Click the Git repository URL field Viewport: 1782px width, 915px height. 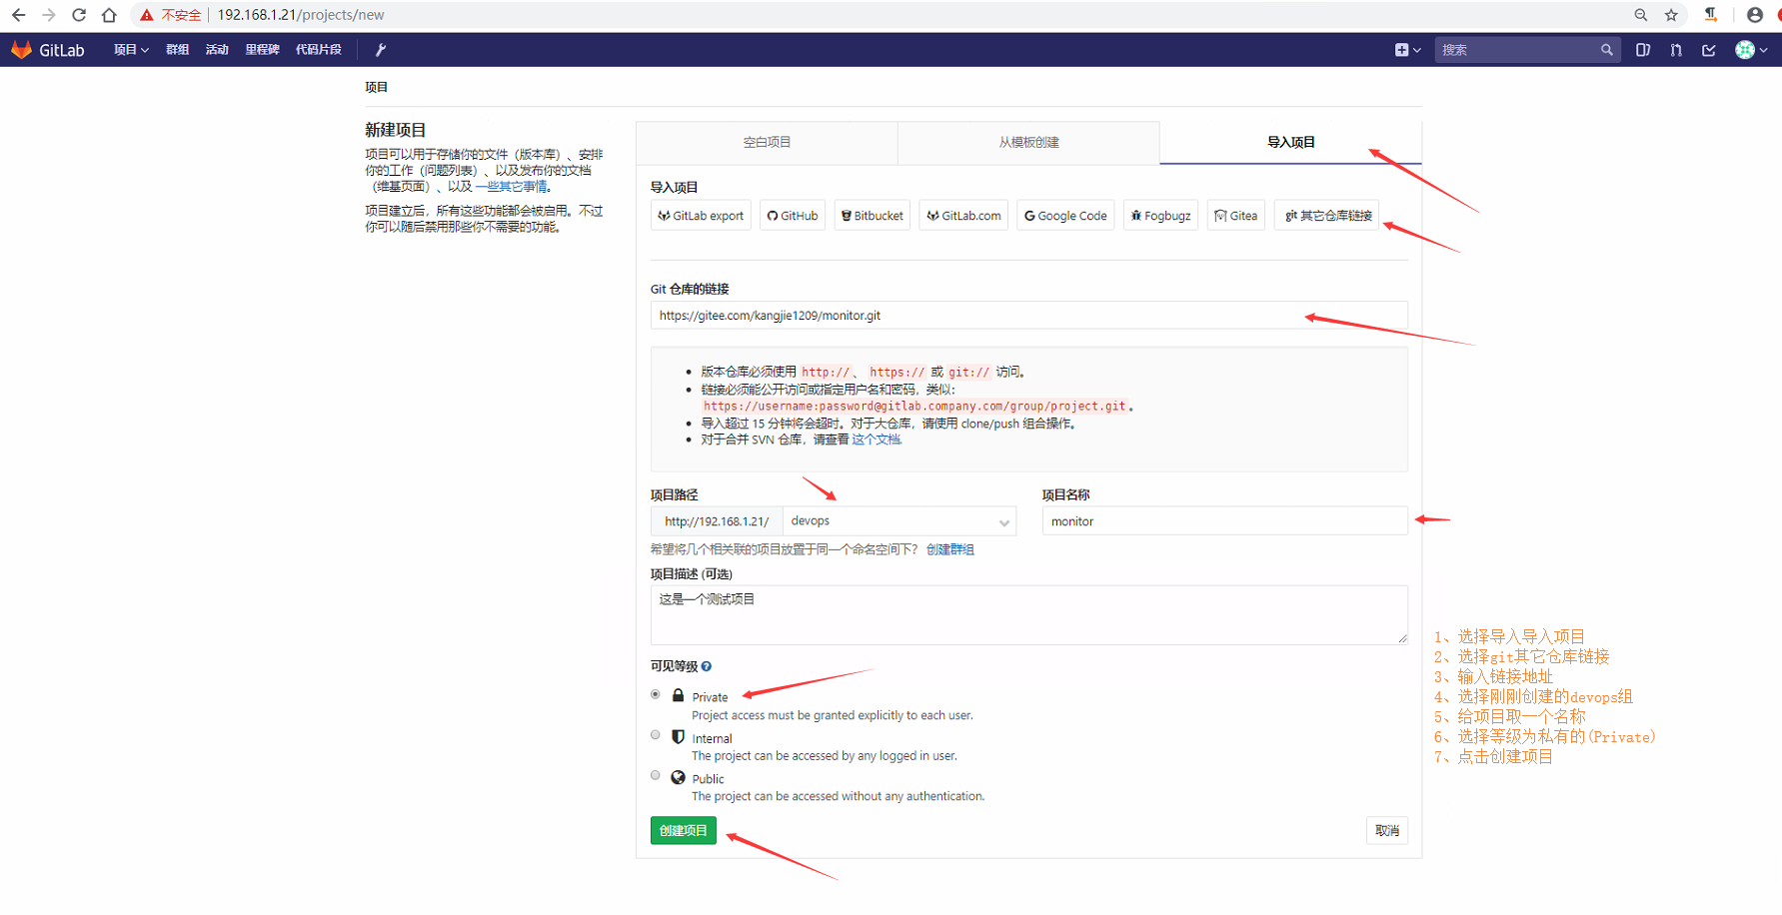[x=1029, y=316]
